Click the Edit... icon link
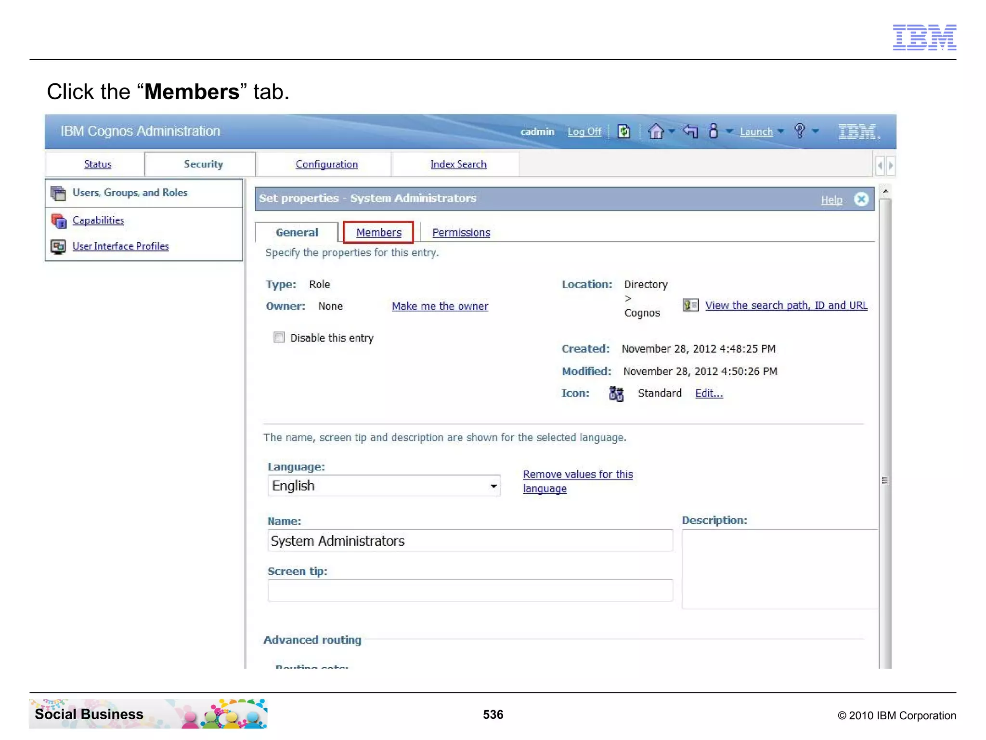 [709, 394]
